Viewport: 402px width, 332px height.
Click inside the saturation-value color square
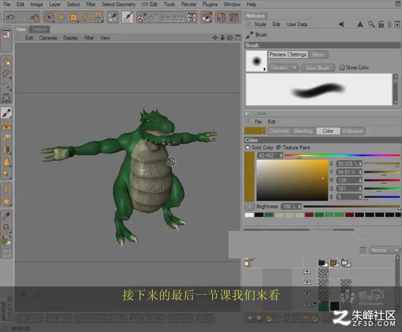pos(292,180)
